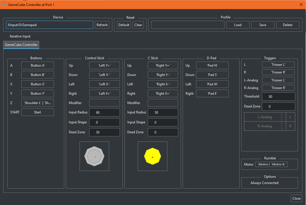Change Control Stick Left mapping Left X-
Screen dimensions: 306x205
coord(105,84)
